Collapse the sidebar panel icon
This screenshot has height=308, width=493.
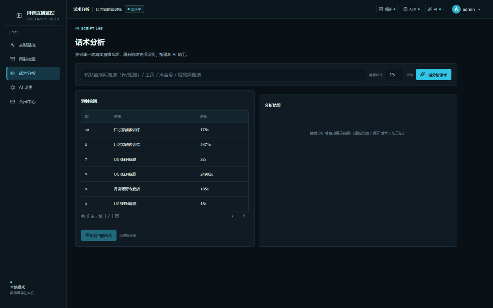click(19, 15)
